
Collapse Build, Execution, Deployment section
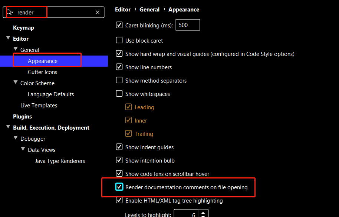point(8,127)
